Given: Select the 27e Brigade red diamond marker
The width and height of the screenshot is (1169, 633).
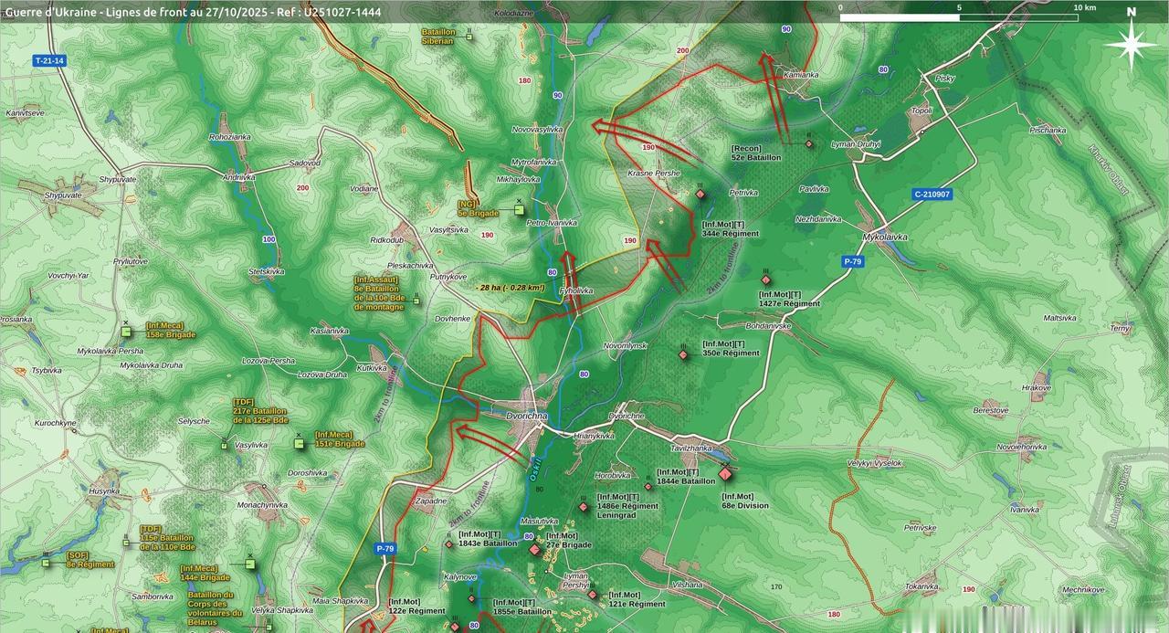Looking at the screenshot, I should point(535,549).
